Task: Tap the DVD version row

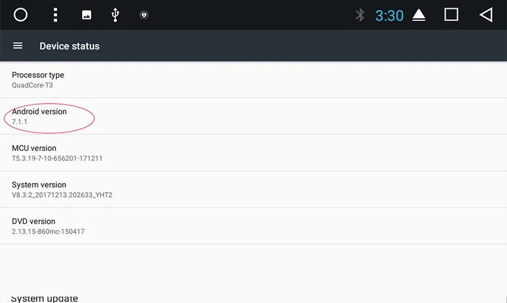Action: pos(253,226)
